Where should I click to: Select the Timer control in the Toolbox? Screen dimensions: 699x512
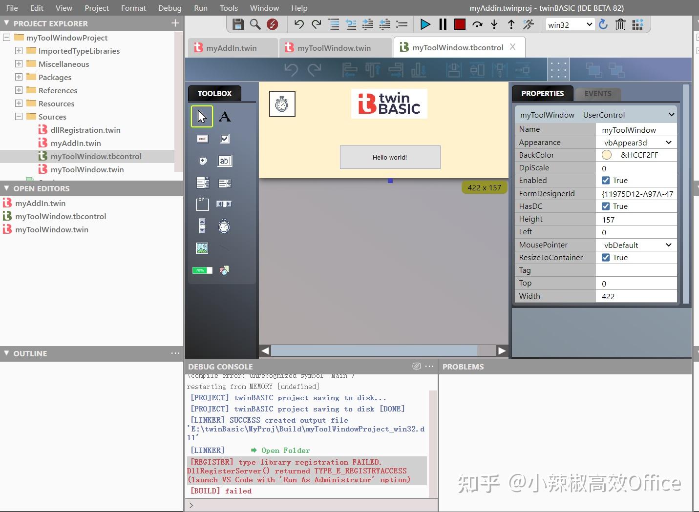[x=224, y=226]
